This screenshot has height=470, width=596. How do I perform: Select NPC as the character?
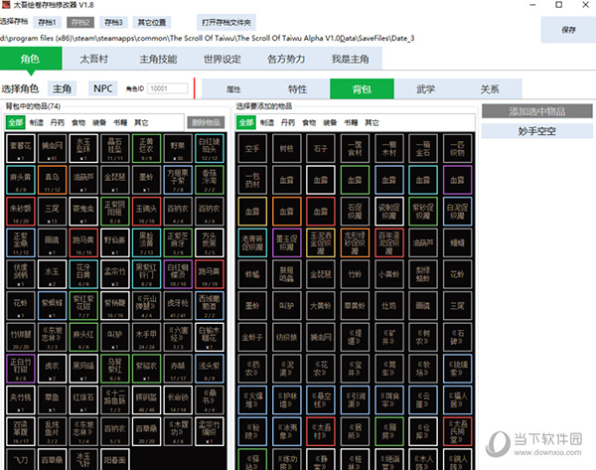pos(103,88)
